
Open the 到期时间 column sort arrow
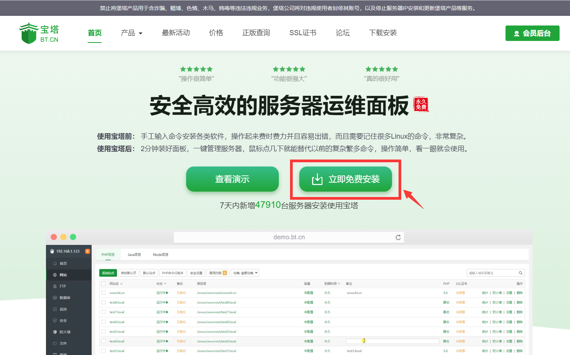pos(339,284)
